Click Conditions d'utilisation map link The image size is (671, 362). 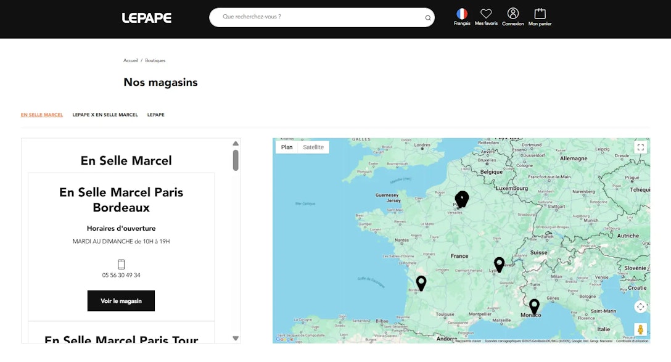coord(632,341)
